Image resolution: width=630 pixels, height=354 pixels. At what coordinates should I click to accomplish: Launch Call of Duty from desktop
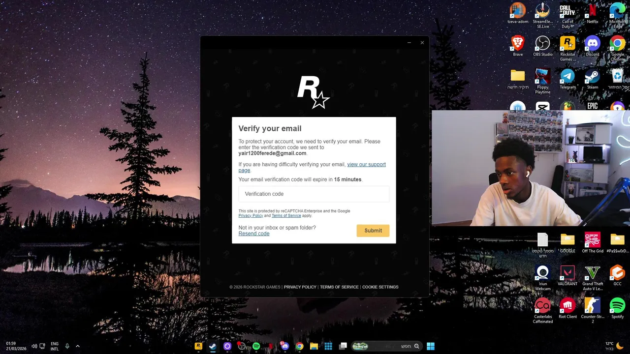click(567, 15)
